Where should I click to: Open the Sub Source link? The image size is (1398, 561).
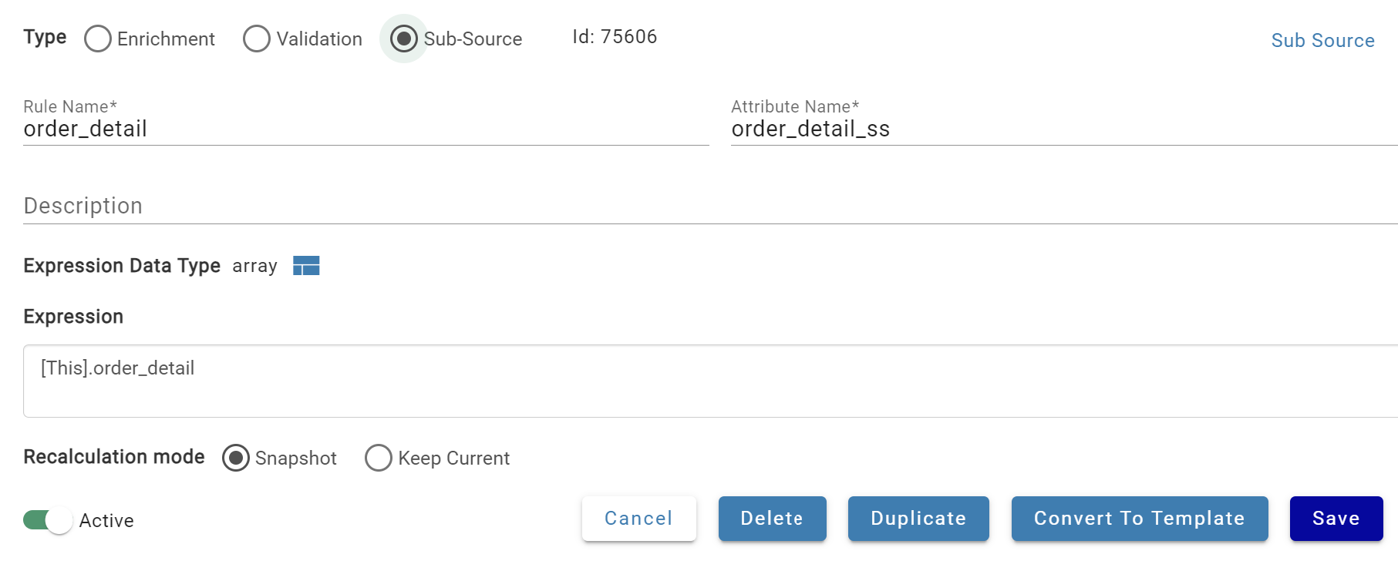(1322, 40)
